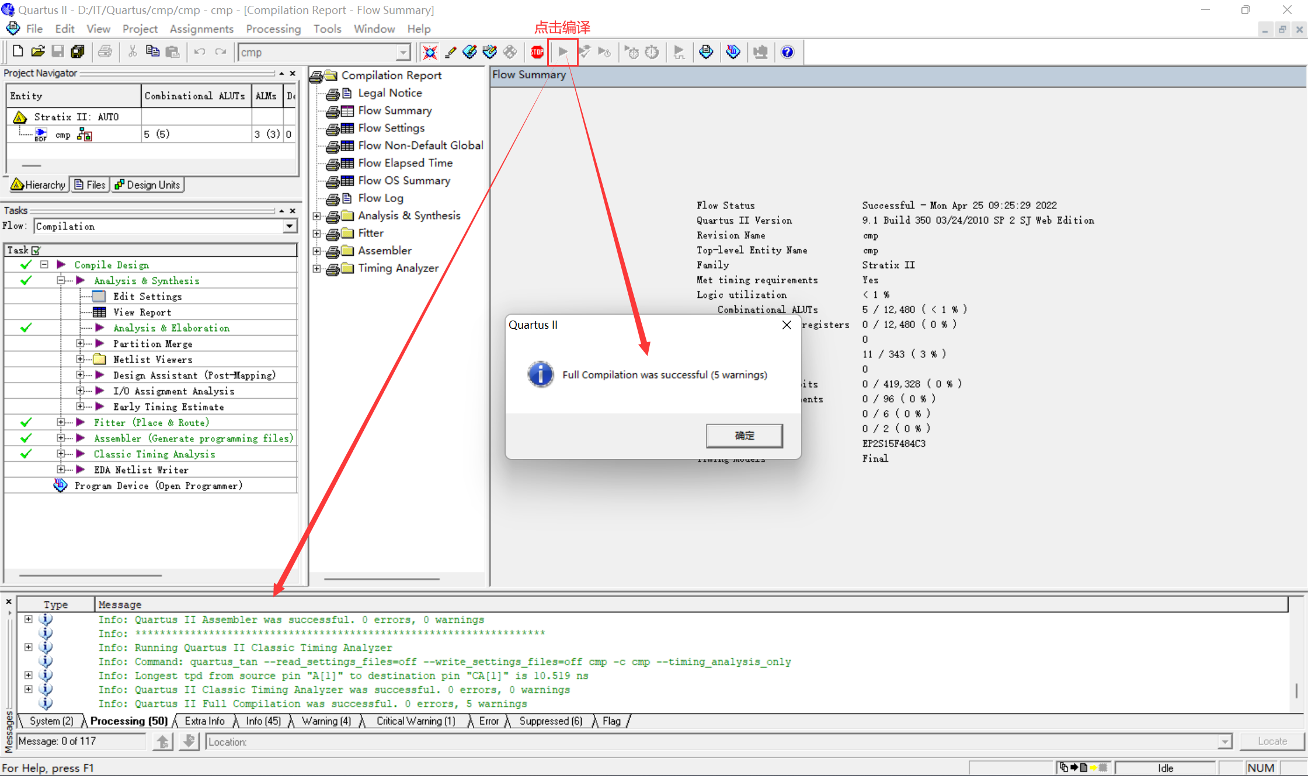1308x776 pixels.
Task: Open the Tools menu
Action: click(327, 29)
